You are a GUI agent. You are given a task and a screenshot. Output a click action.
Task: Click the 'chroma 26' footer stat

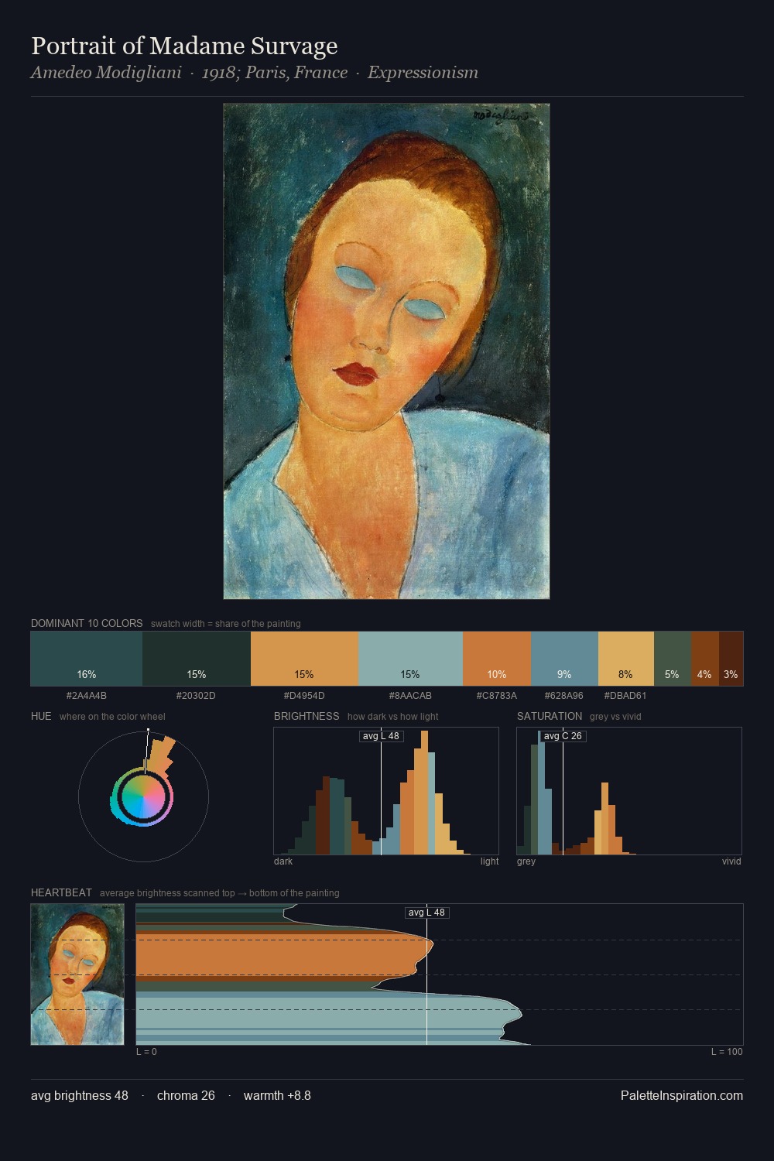186,1095
